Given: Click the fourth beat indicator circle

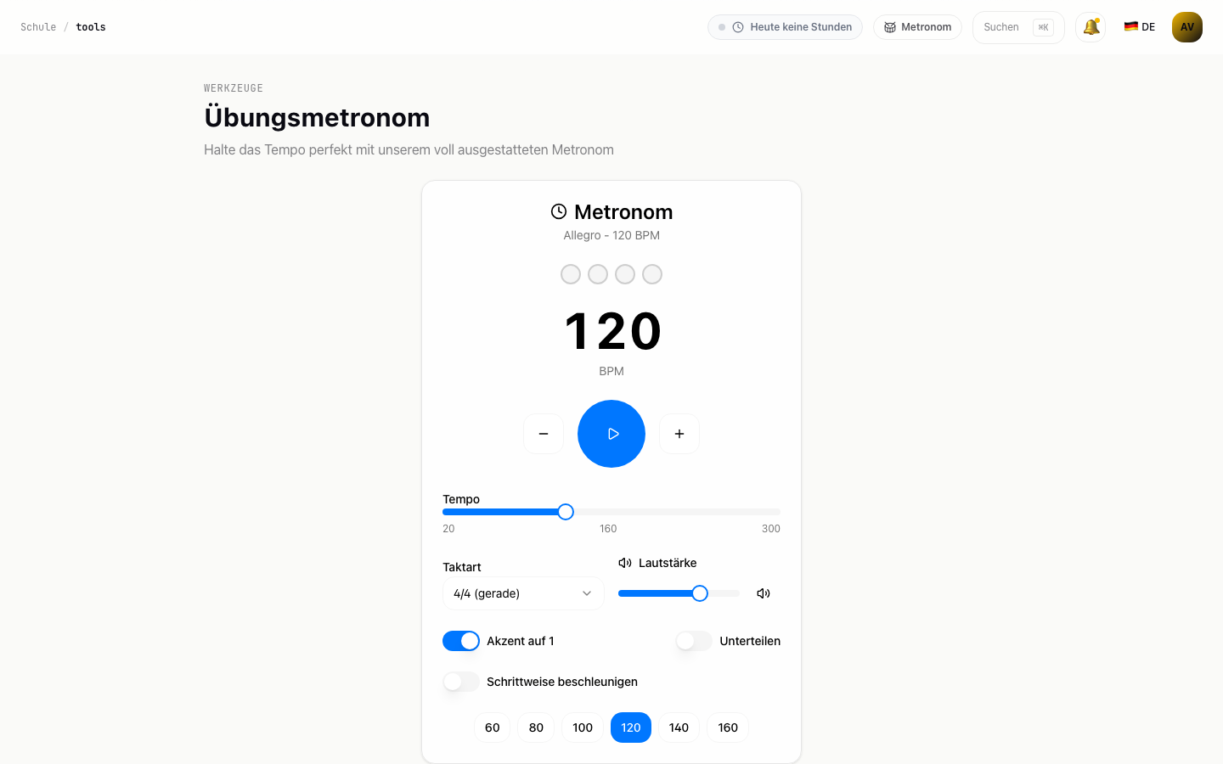Looking at the screenshot, I should point(652,274).
